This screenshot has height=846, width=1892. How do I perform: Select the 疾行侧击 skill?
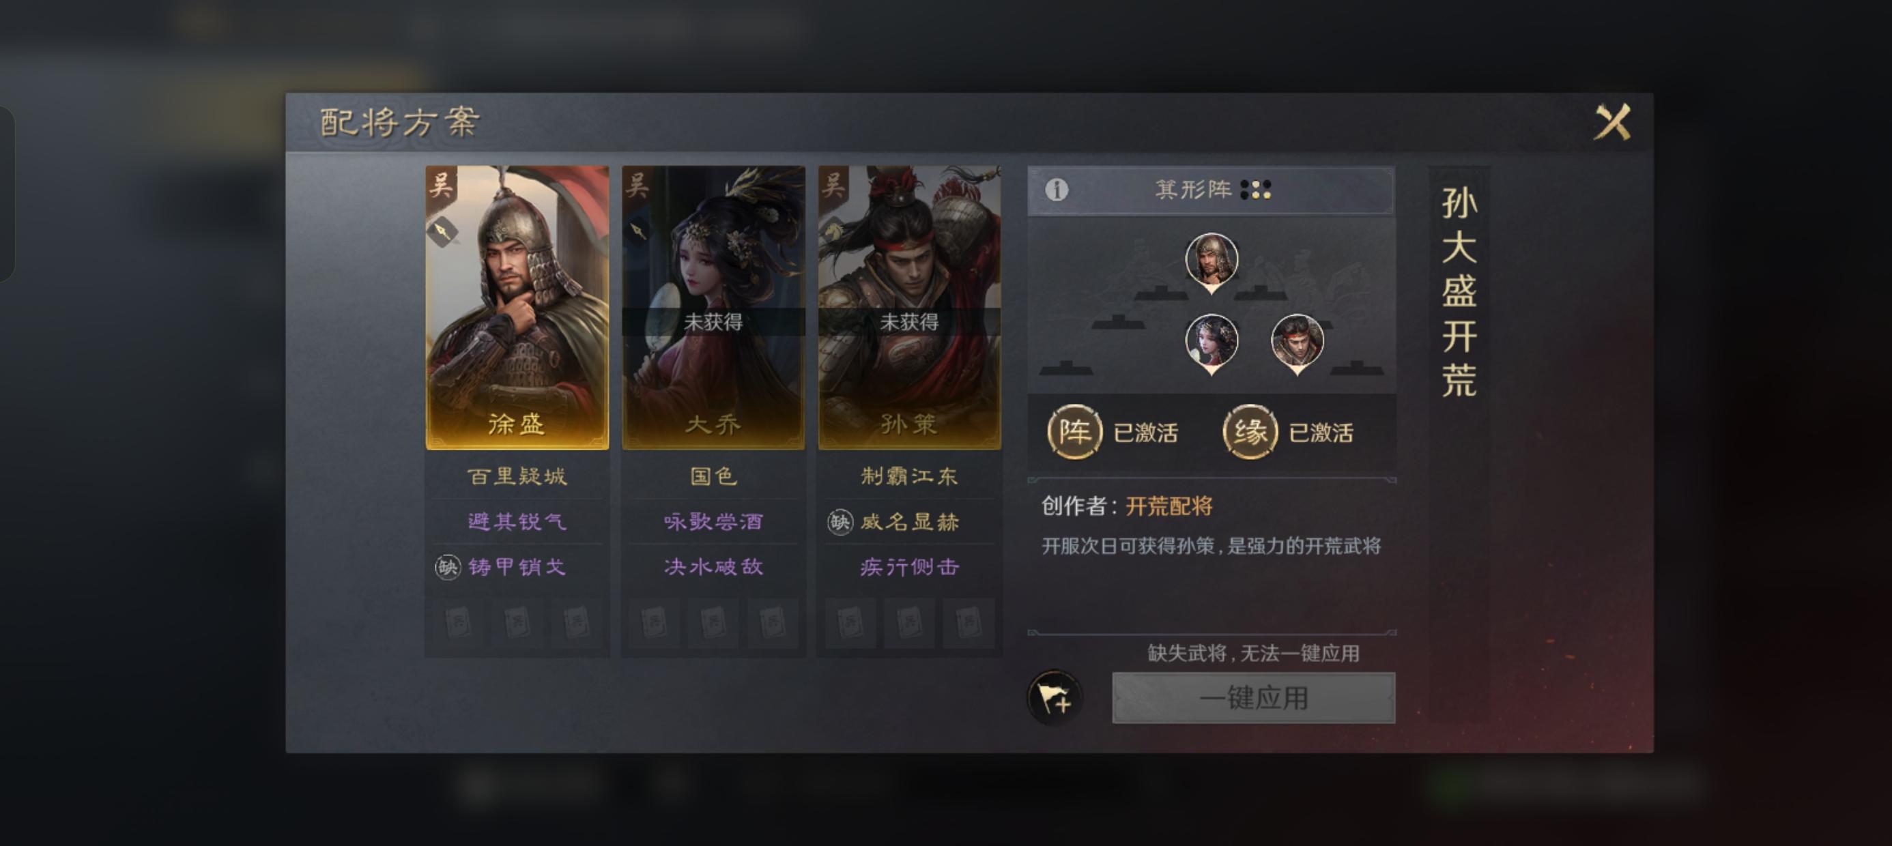[909, 567]
